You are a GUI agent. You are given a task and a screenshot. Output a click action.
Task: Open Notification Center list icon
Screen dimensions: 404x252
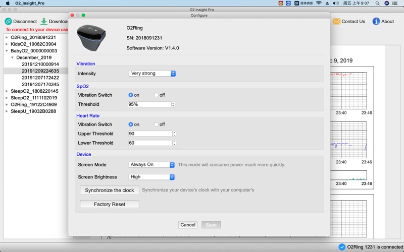[x=395, y=3]
